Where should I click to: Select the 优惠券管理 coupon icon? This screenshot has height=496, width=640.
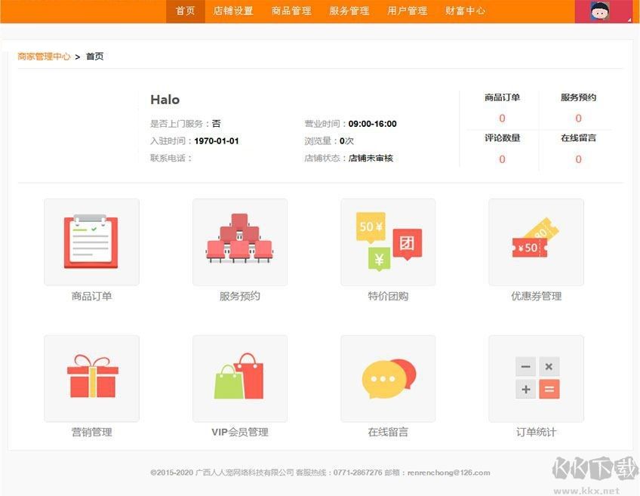click(x=536, y=242)
